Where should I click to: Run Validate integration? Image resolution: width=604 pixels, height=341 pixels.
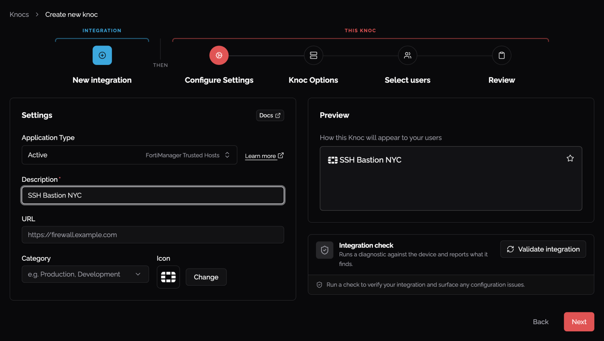[x=543, y=249]
